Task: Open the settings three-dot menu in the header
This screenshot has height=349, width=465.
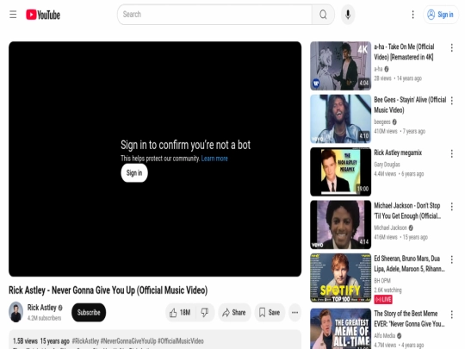Action: pyautogui.click(x=412, y=15)
